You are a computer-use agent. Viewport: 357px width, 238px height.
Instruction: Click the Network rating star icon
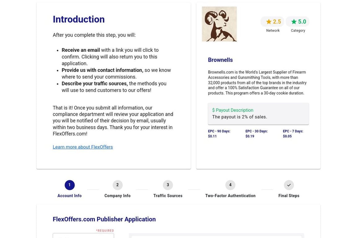tap(269, 22)
